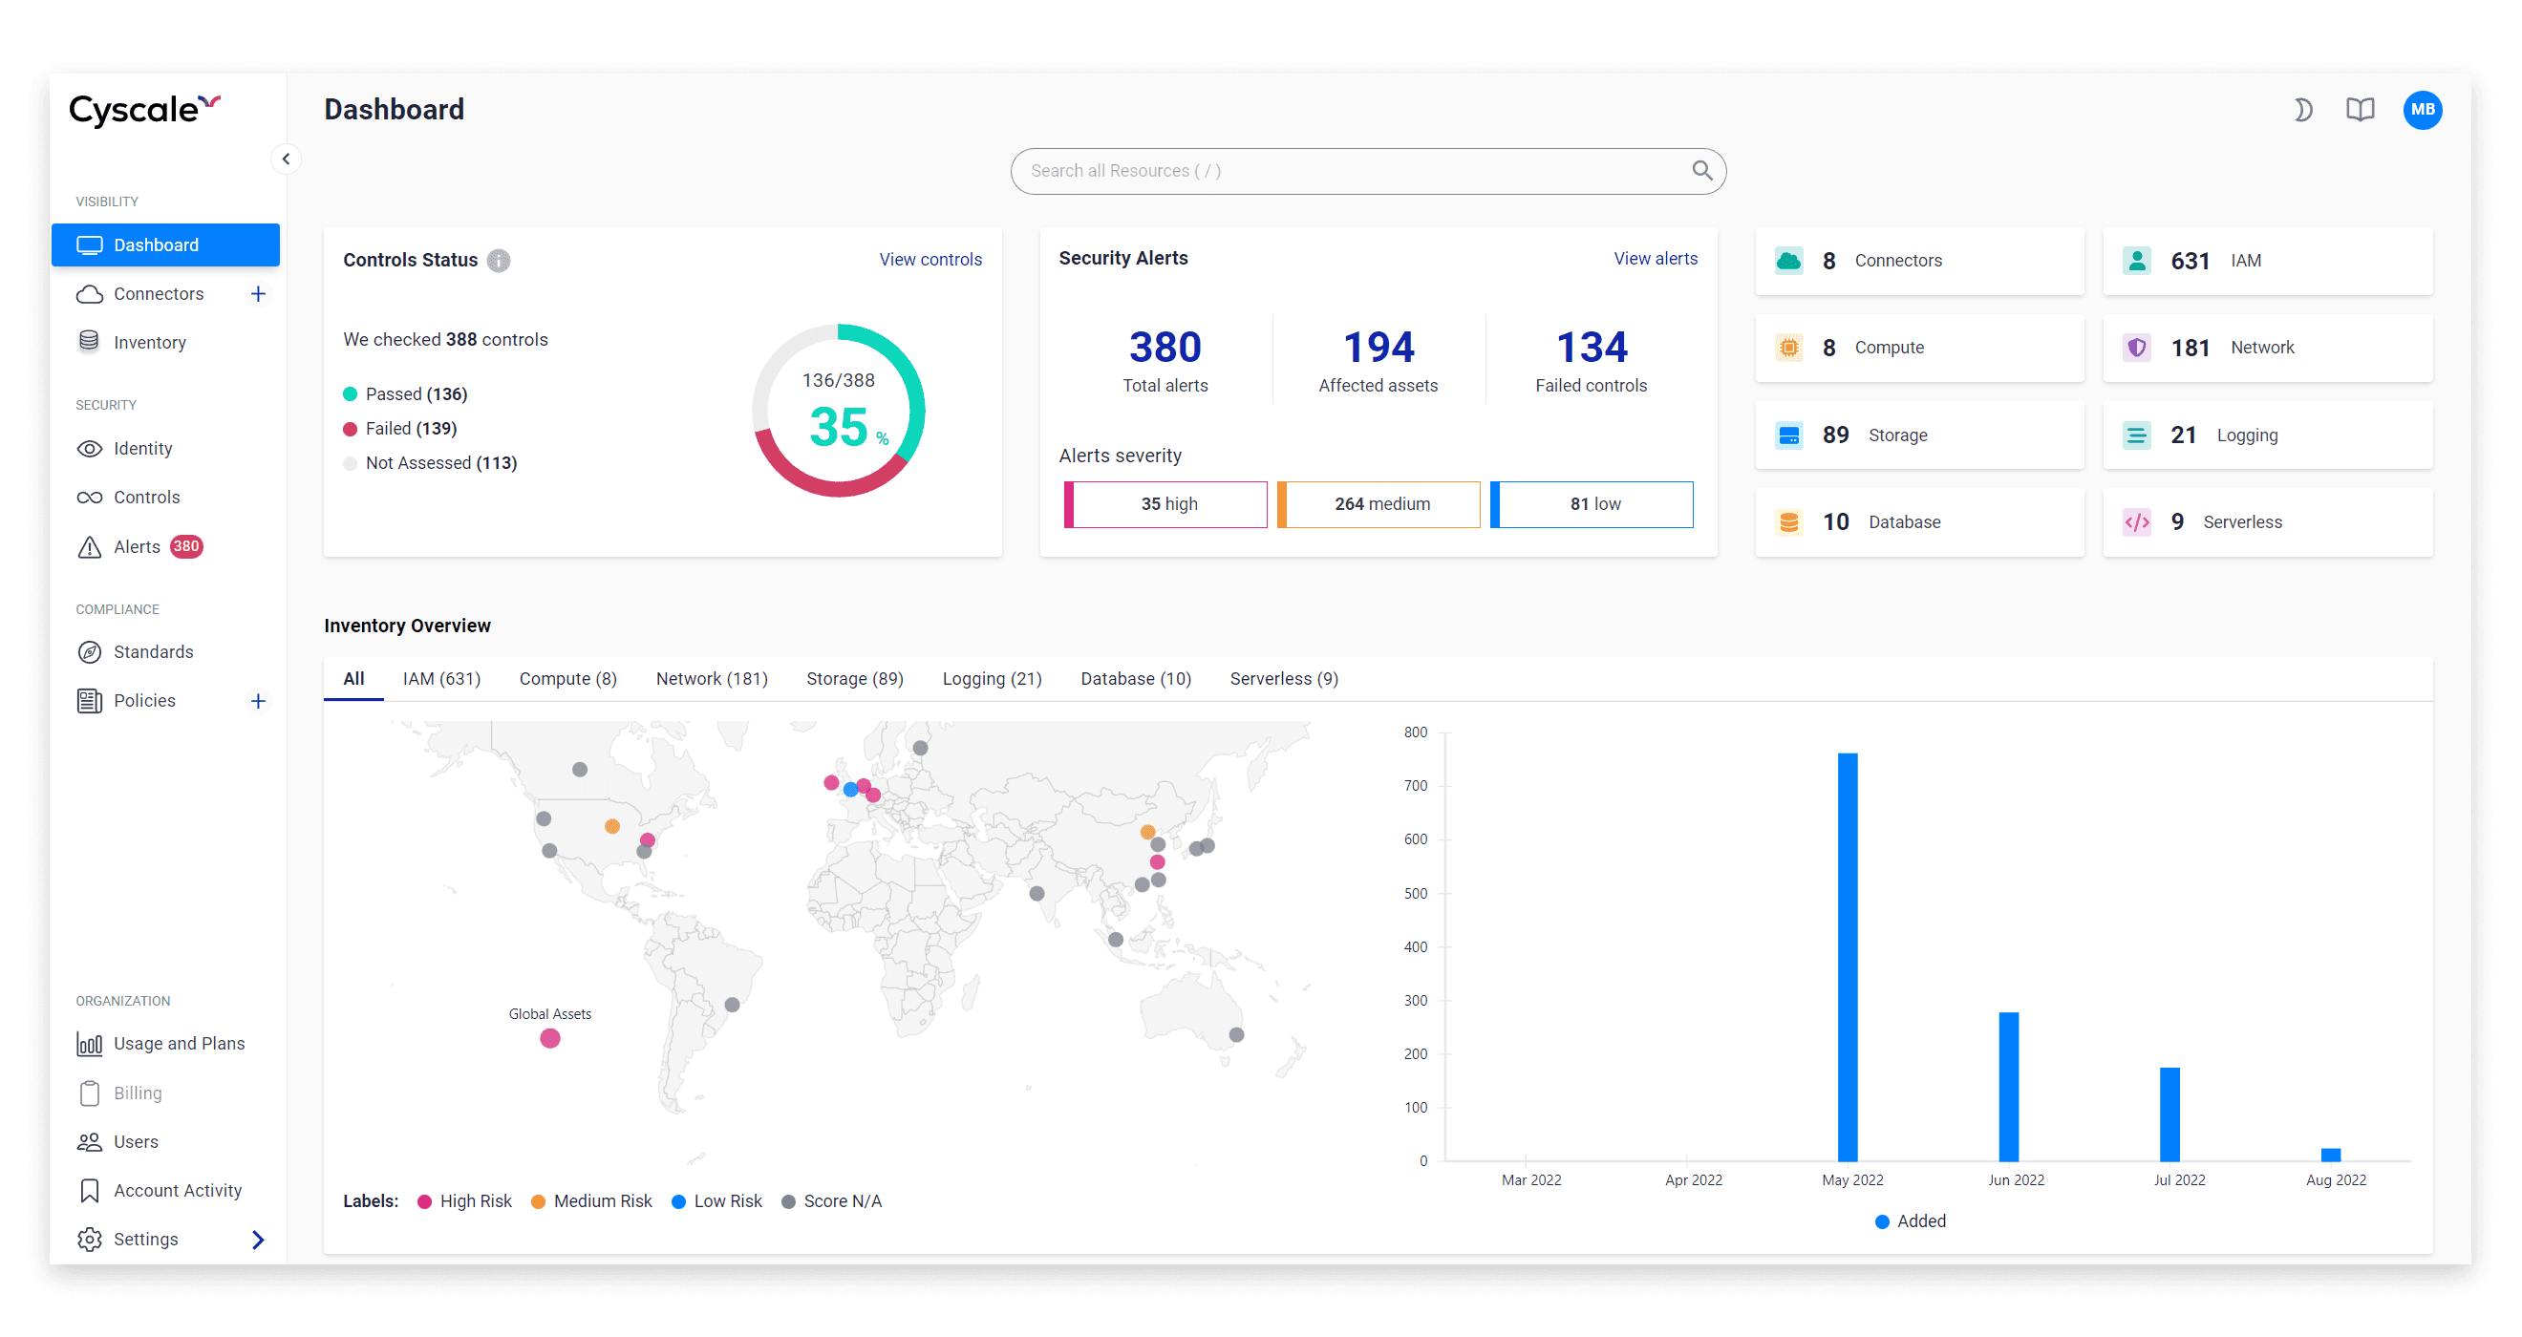Expand the Settings menu arrow
The width and height of the screenshot is (2522, 1337).
(258, 1238)
